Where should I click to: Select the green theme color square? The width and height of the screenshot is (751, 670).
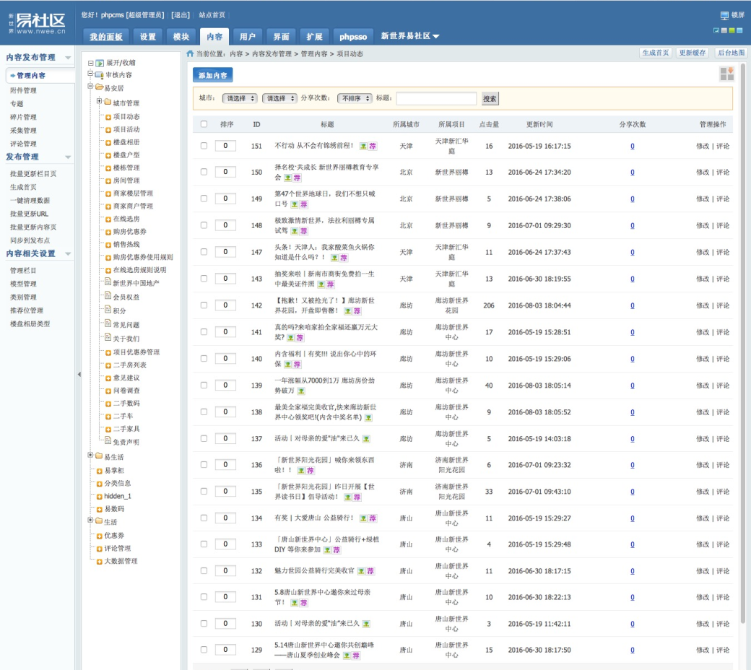pos(732,30)
